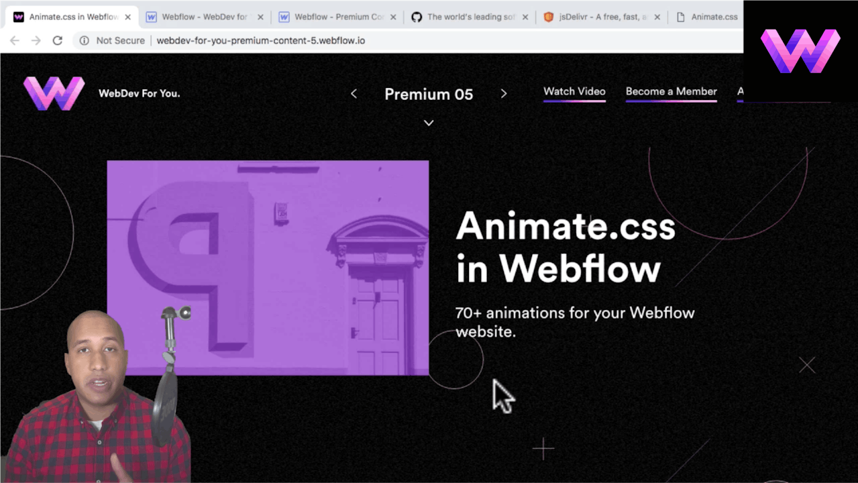Image resolution: width=858 pixels, height=483 pixels.
Task: Click the browser forward arrow button
Action: 36,41
